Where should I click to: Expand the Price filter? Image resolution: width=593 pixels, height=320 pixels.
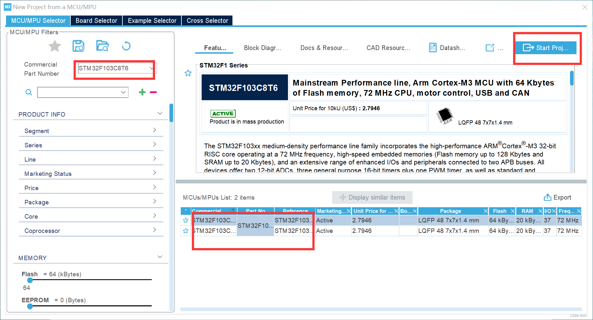click(154, 187)
